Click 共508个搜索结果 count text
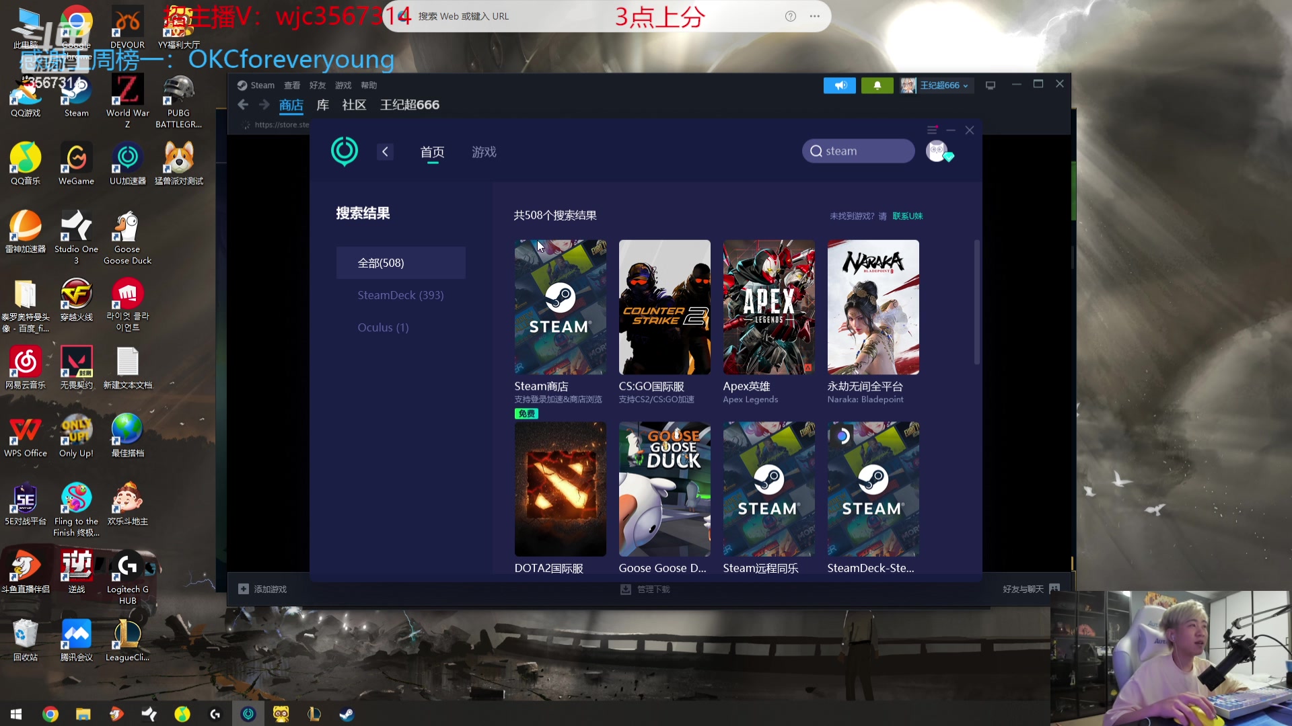Viewport: 1292px width, 726px height. point(555,216)
